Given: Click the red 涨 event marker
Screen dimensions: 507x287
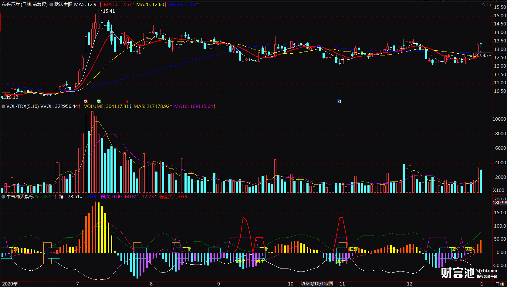Looking at the screenshot, I should [86, 102].
